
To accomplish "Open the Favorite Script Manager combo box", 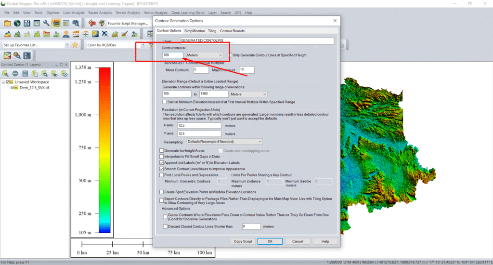I will coord(128,23).
